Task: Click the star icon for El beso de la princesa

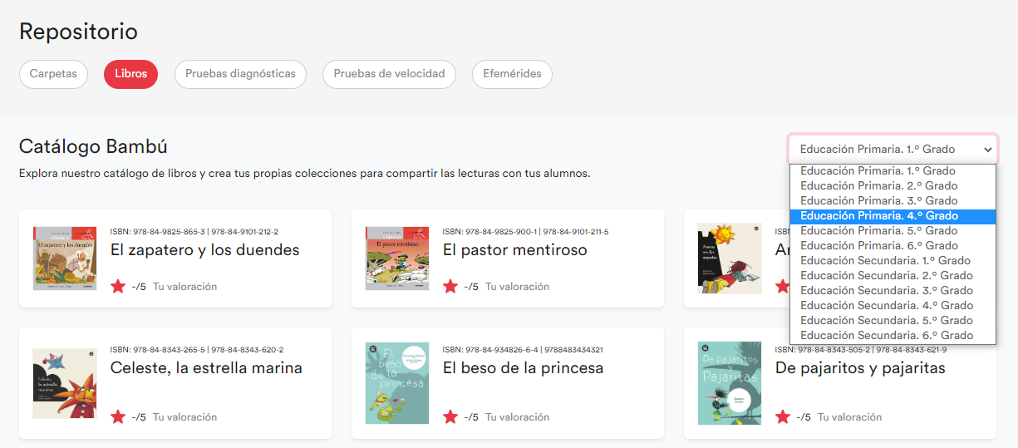Action: [450, 417]
